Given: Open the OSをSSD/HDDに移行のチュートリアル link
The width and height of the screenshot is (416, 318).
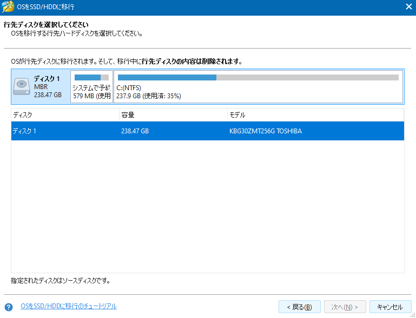Looking at the screenshot, I should [68, 306].
